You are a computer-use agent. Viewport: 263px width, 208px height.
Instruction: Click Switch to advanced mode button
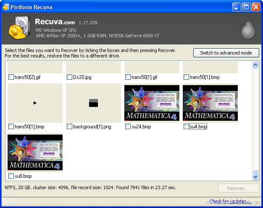coord(226,53)
